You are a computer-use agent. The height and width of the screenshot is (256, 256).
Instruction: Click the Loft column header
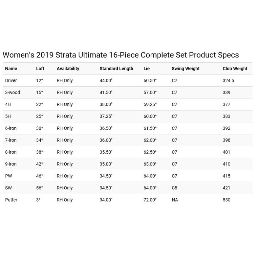tap(40, 69)
